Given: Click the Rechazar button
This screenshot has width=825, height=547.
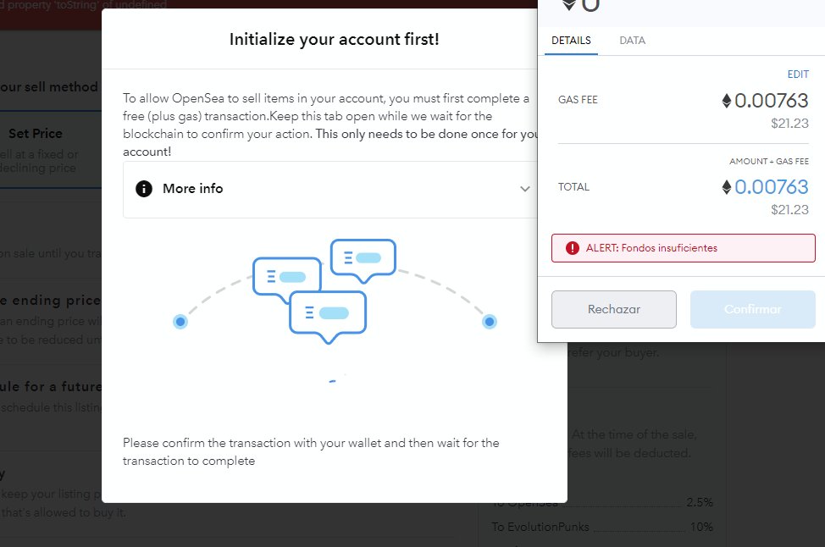Looking at the screenshot, I should point(614,309).
